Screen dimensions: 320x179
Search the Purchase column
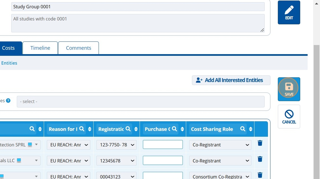coord(174,129)
